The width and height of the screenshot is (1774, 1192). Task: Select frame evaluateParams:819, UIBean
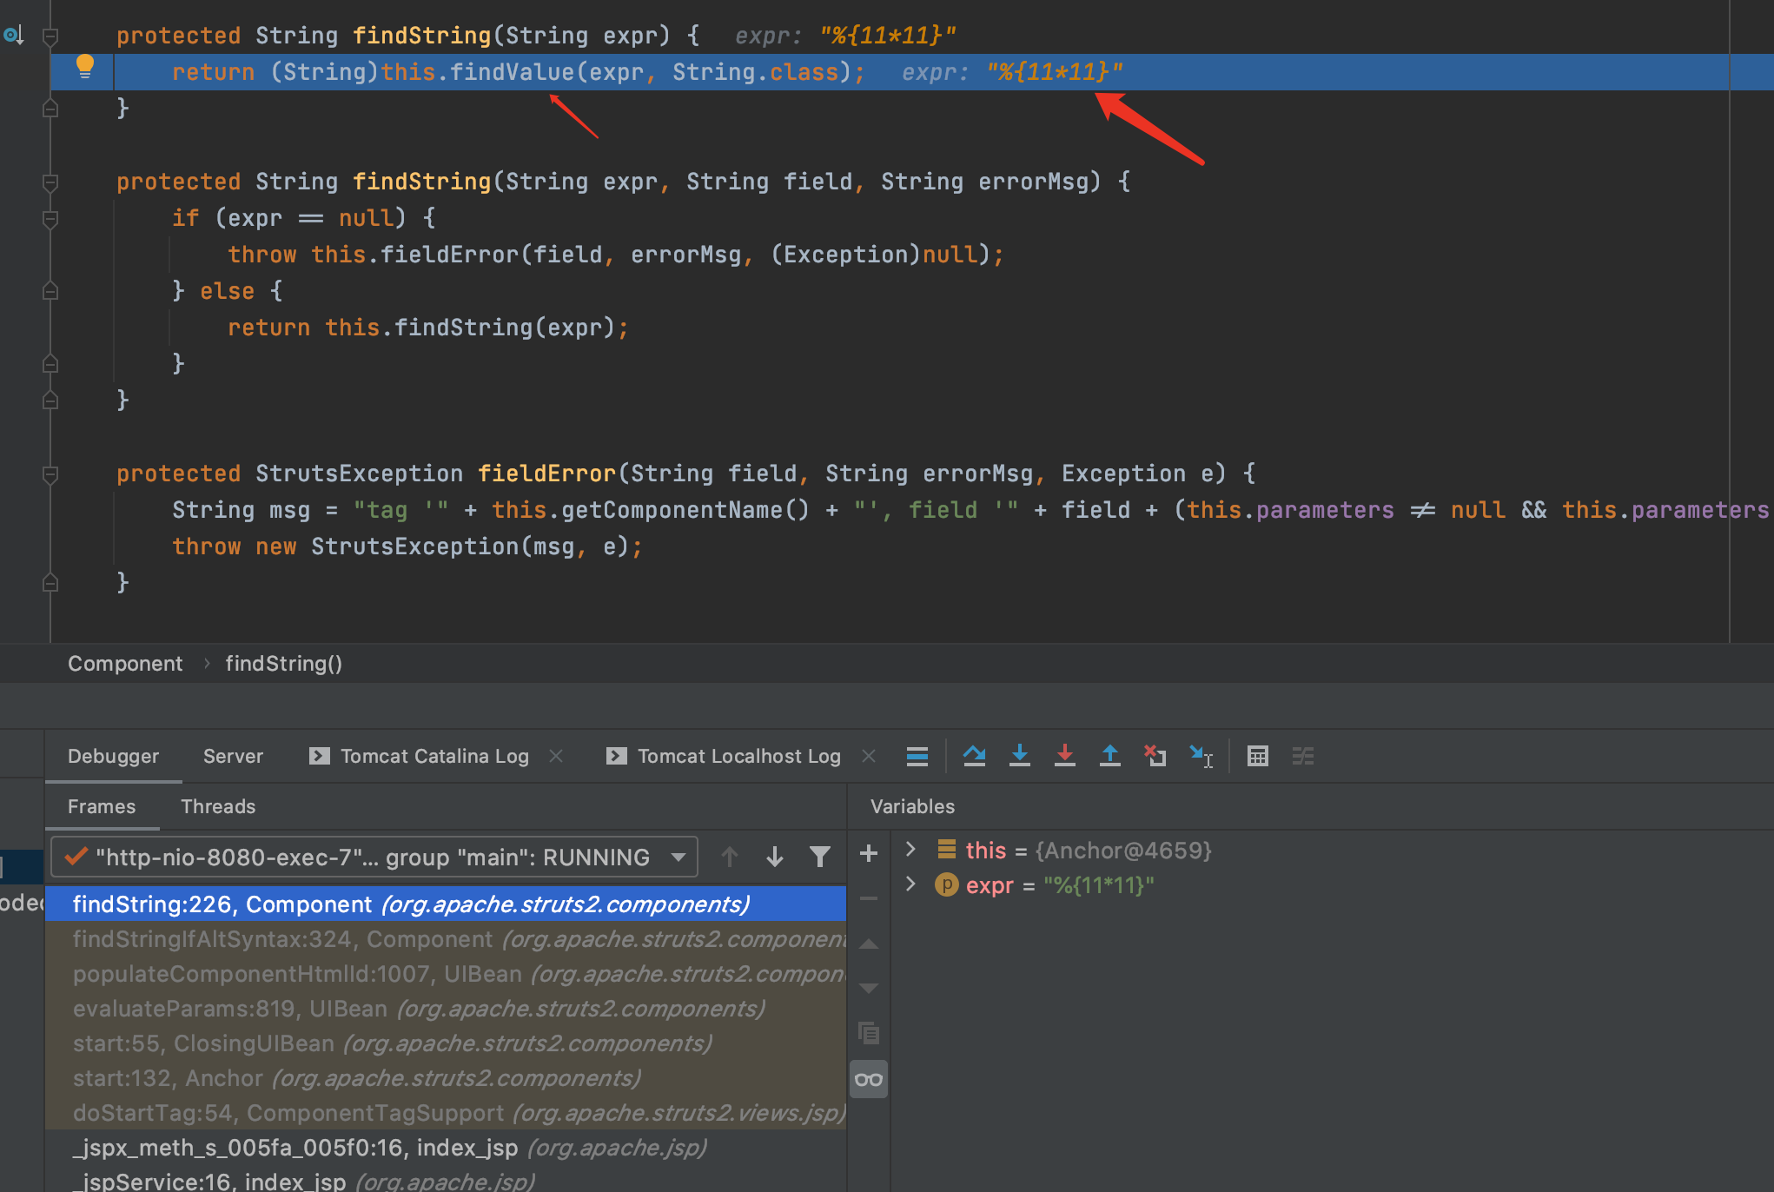446,1009
